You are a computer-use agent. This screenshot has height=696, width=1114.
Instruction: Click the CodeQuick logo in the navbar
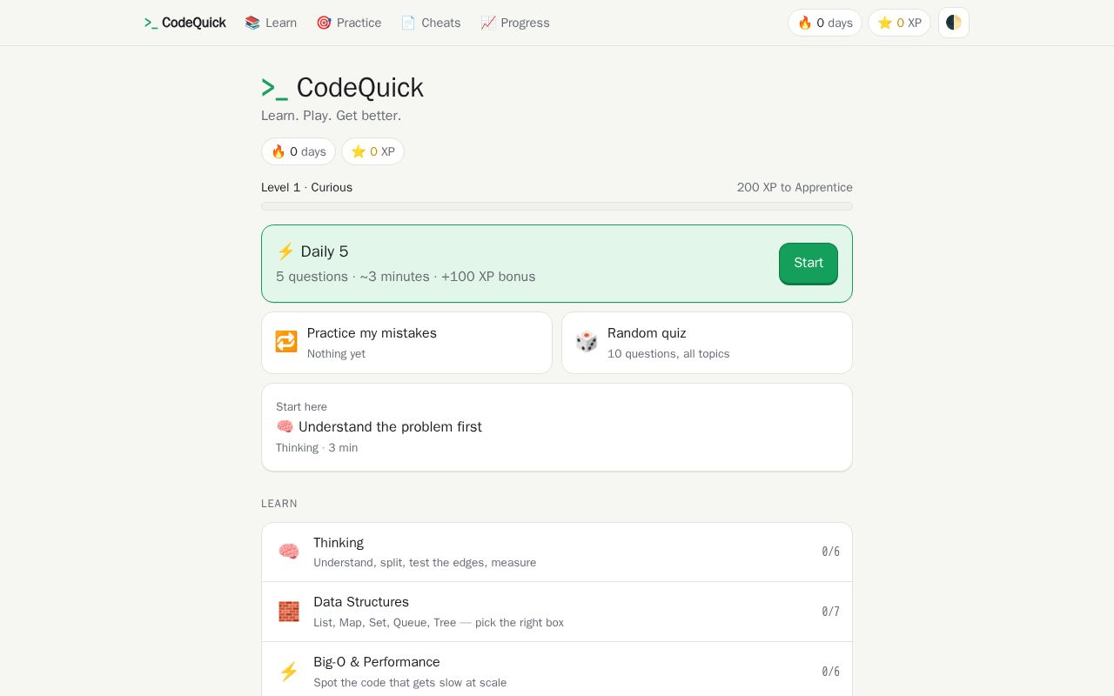(x=185, y=23)
